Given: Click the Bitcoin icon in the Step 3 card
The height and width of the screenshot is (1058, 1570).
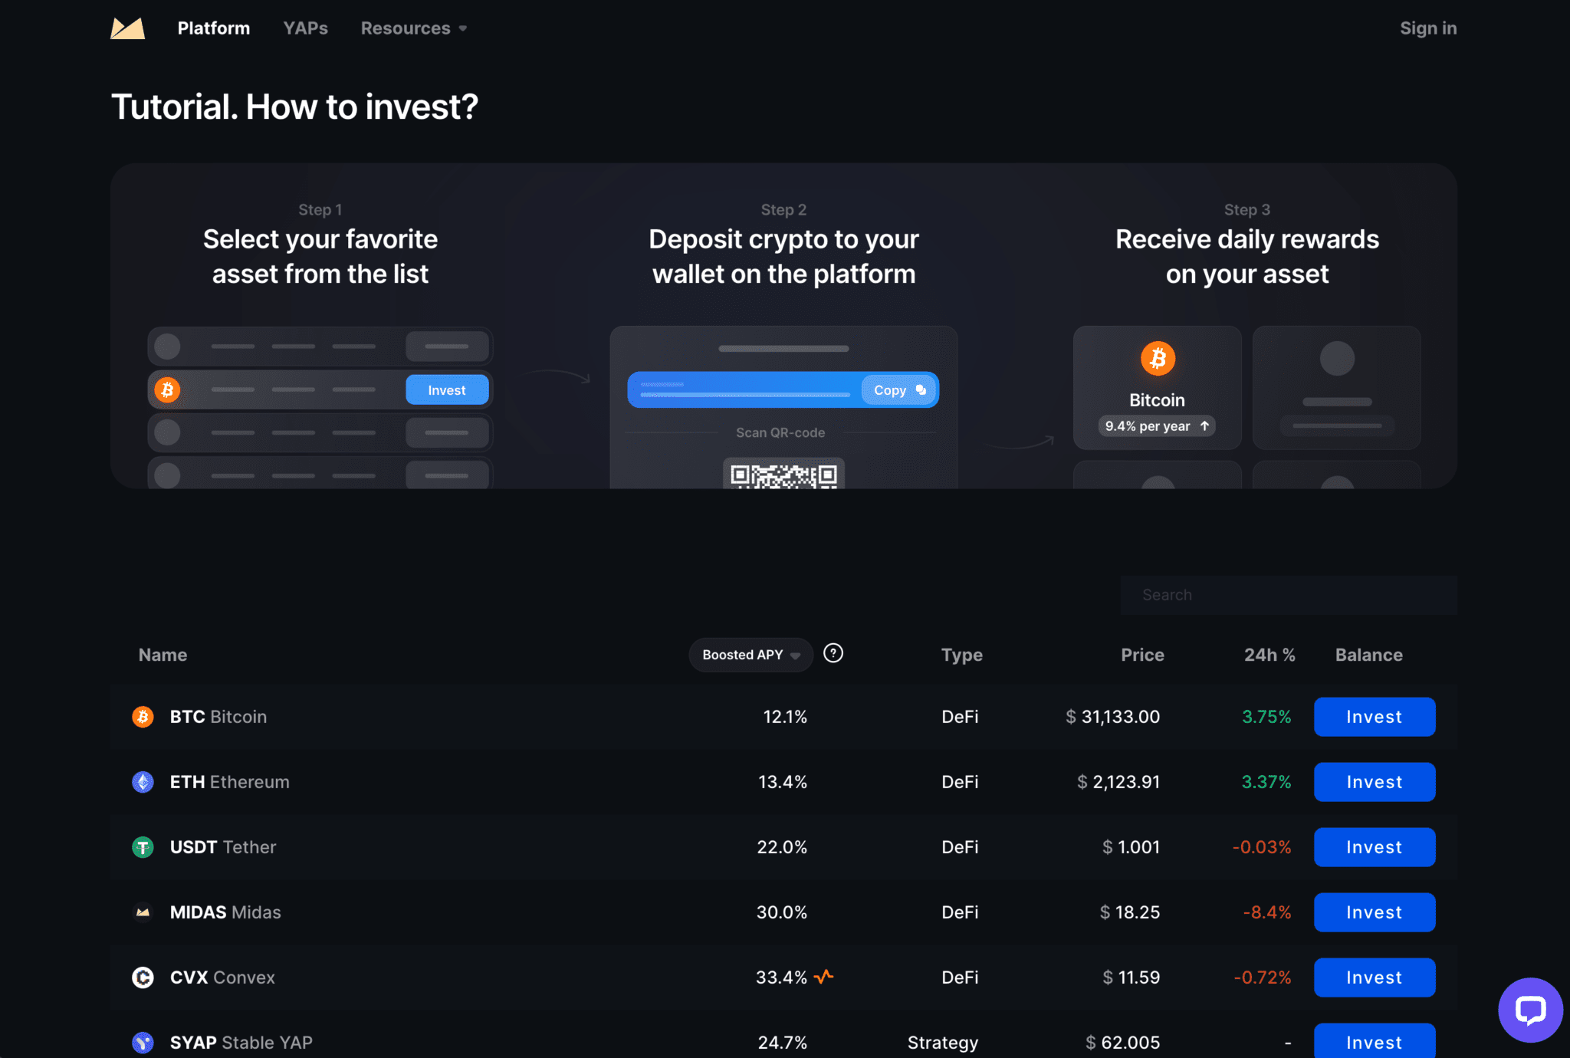Looking at the screenshot, I should 1158,358.
